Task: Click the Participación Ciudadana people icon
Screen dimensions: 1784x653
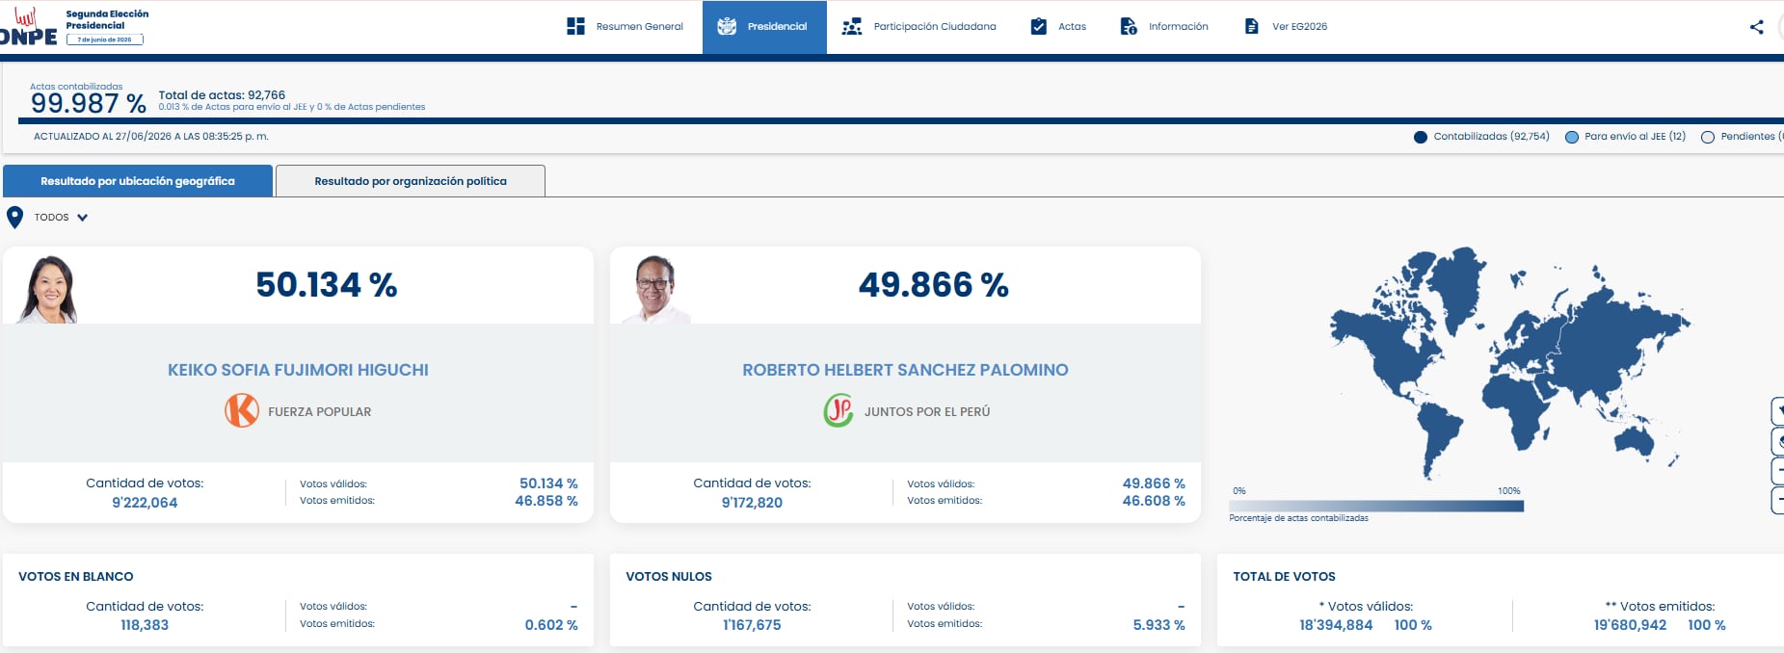Action: (x=851, y=26)
